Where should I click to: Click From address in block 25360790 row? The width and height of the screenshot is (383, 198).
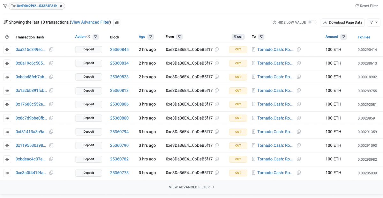coord(189,145)
